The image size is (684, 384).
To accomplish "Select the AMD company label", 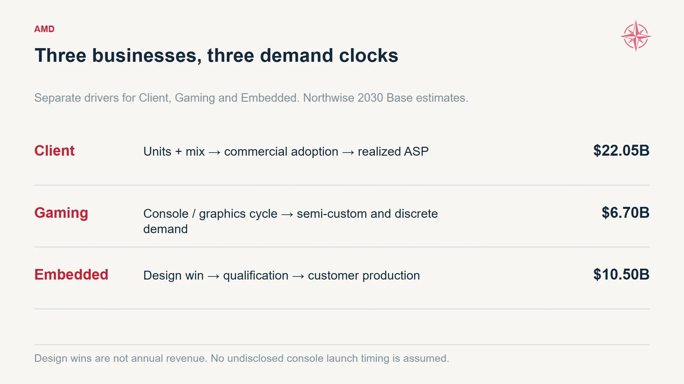I will point(44,29).
